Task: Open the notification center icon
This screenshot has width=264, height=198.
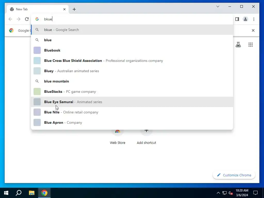Action: click(255, 193)
